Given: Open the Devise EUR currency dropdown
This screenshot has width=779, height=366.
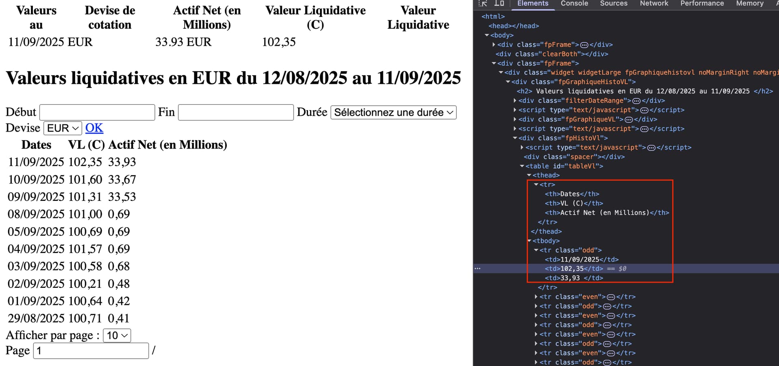Looking at the screenshot, I should click(62, 128).
